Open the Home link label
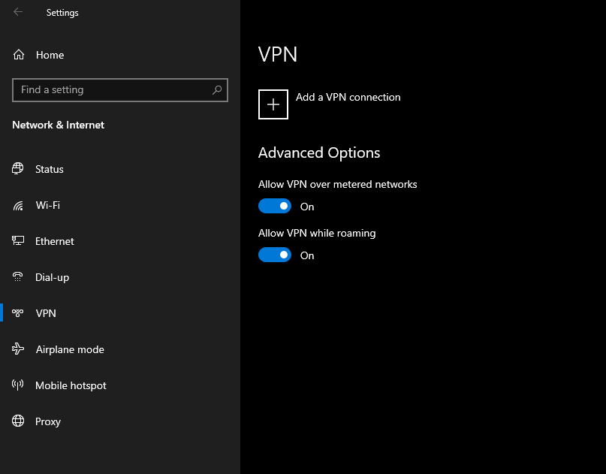 (50, 55)
